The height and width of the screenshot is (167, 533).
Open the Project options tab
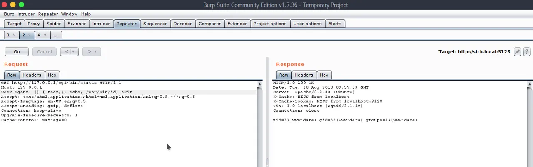(x=270, y=24)
